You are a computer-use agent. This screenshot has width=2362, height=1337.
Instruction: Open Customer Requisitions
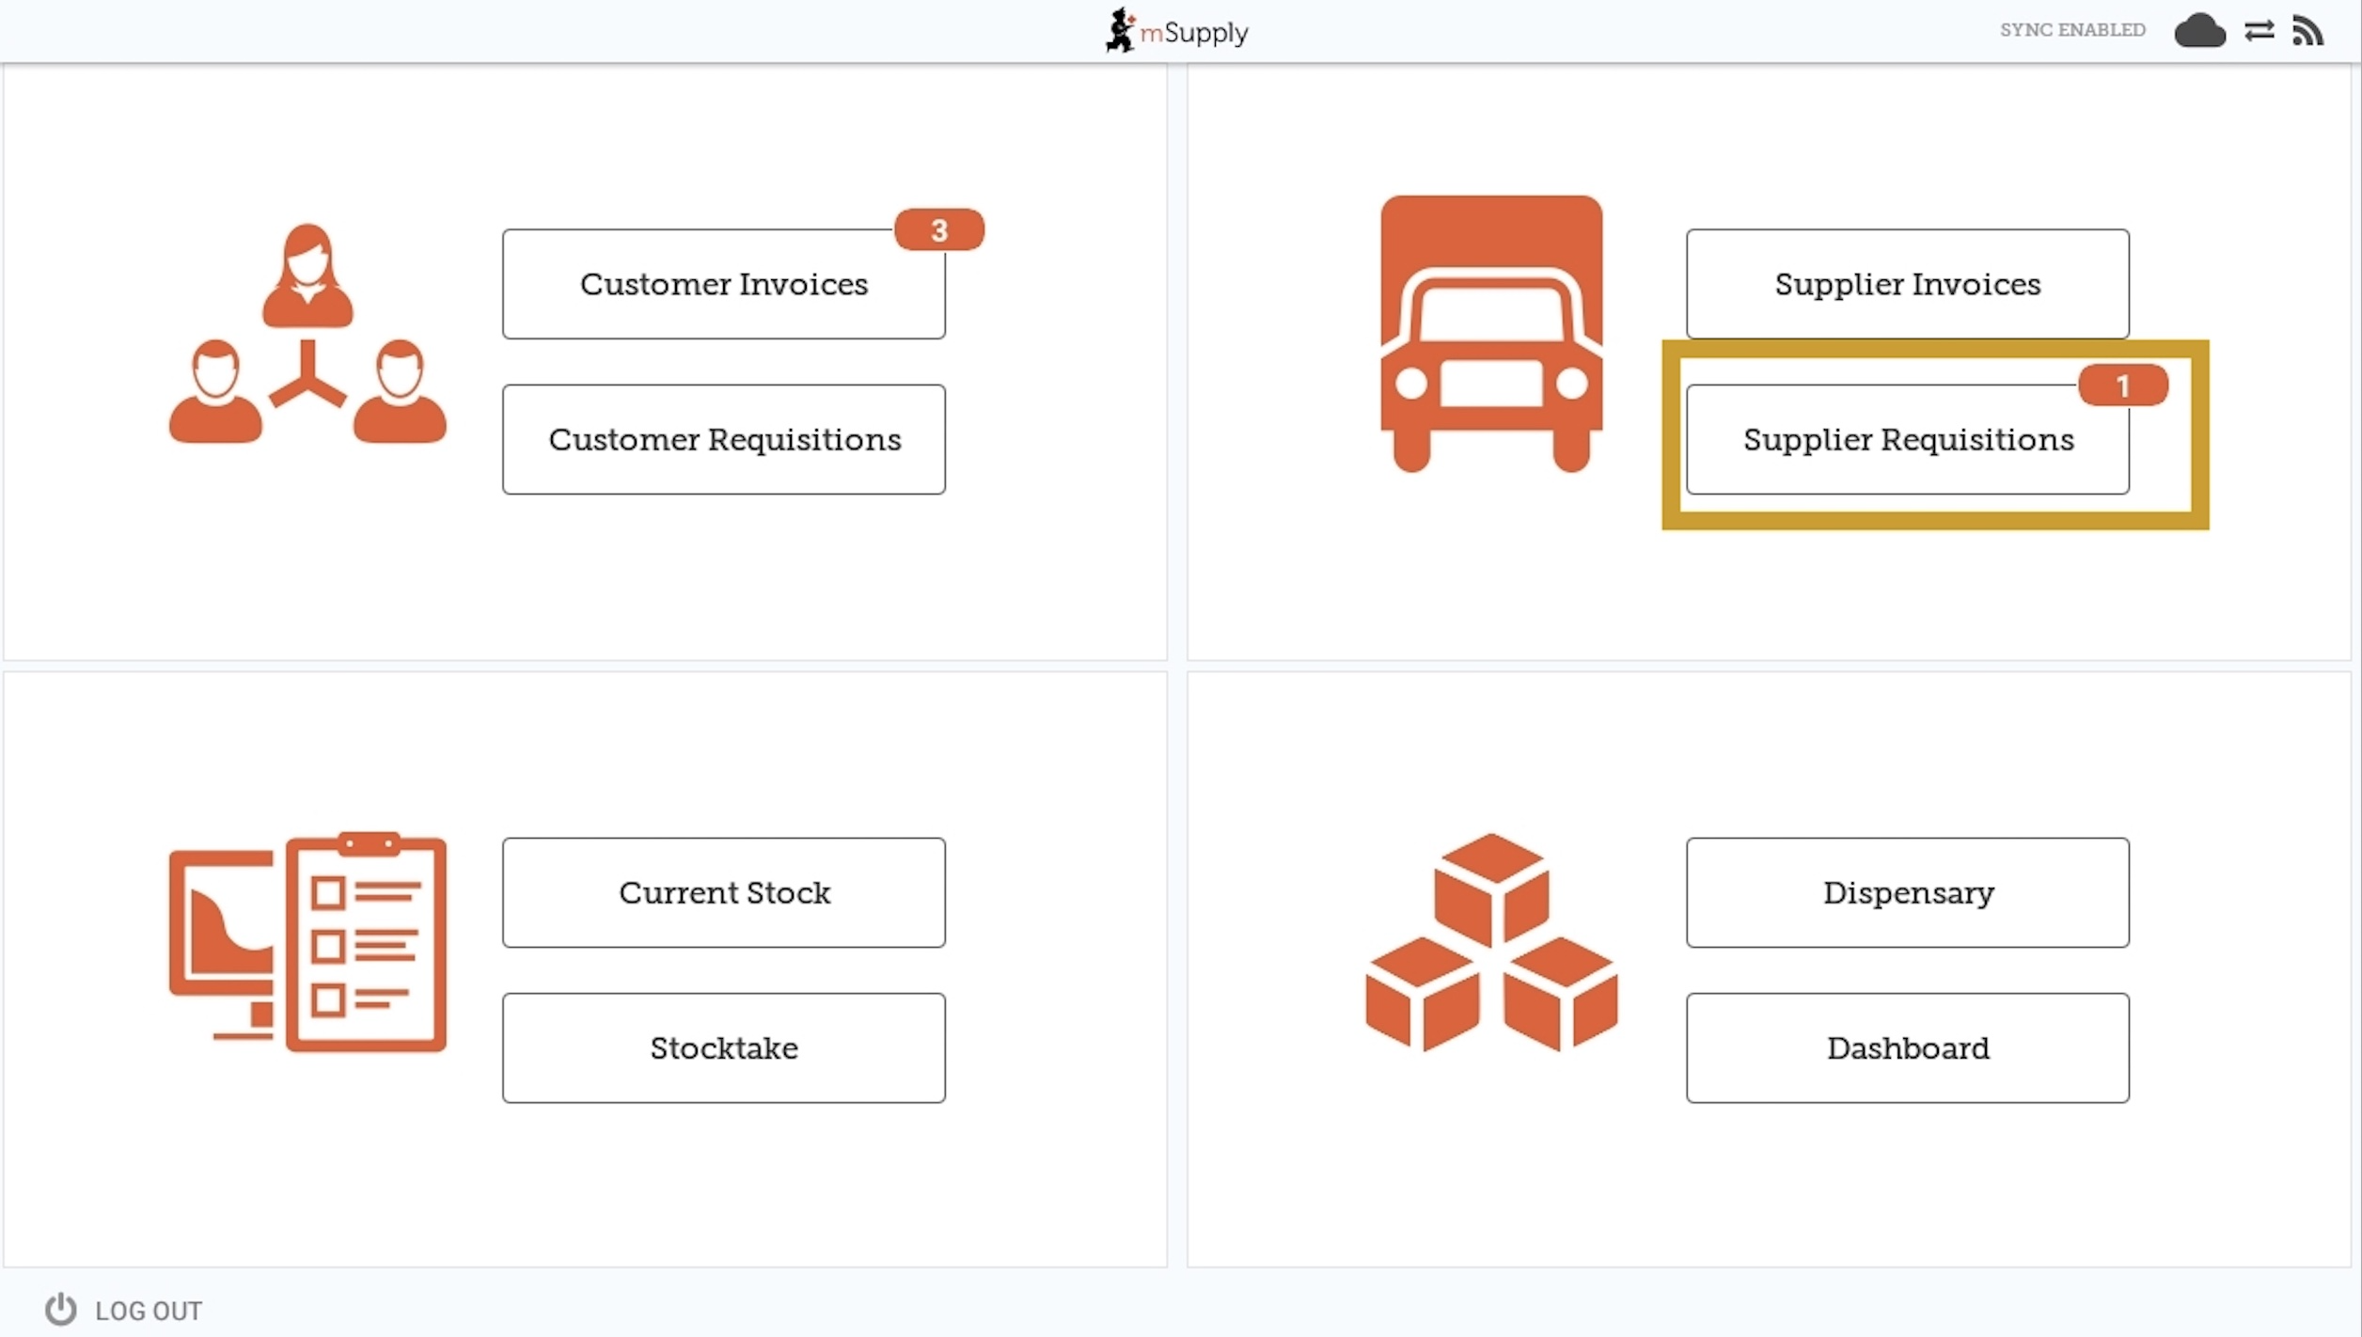point(723,439)
